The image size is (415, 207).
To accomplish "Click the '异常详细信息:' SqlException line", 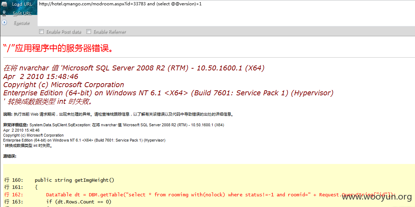I will [x=113, y=125].
